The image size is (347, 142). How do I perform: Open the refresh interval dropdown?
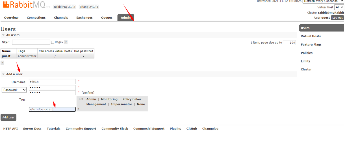click(323, 1)
